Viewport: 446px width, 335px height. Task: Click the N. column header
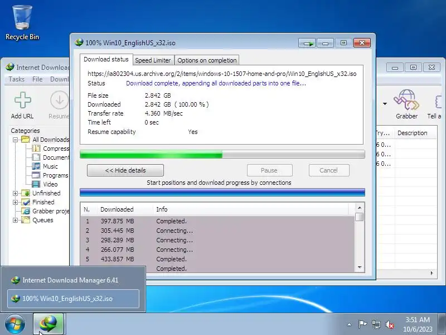pos(89,209)
